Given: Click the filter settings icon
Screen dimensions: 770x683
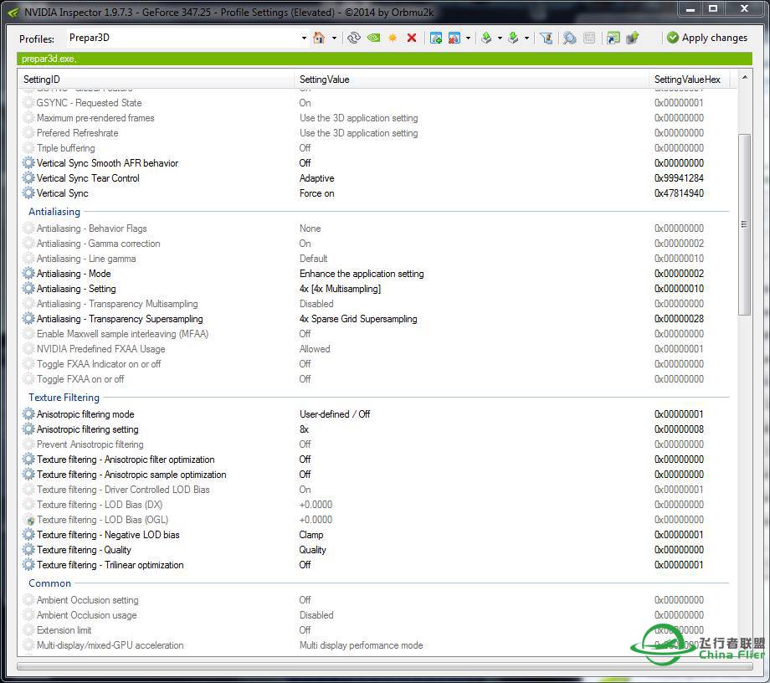Looking at the screenshot, I should pyautogui.click(x=546, y=38).
